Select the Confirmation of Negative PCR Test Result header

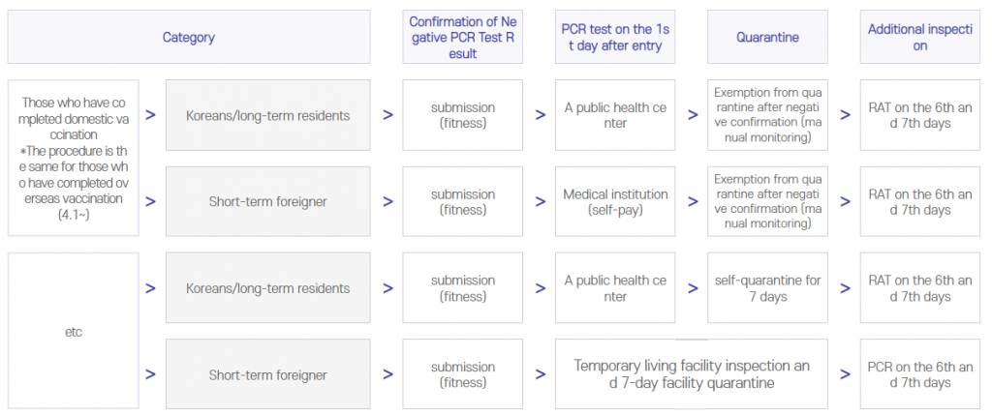[x=462, y=37]
